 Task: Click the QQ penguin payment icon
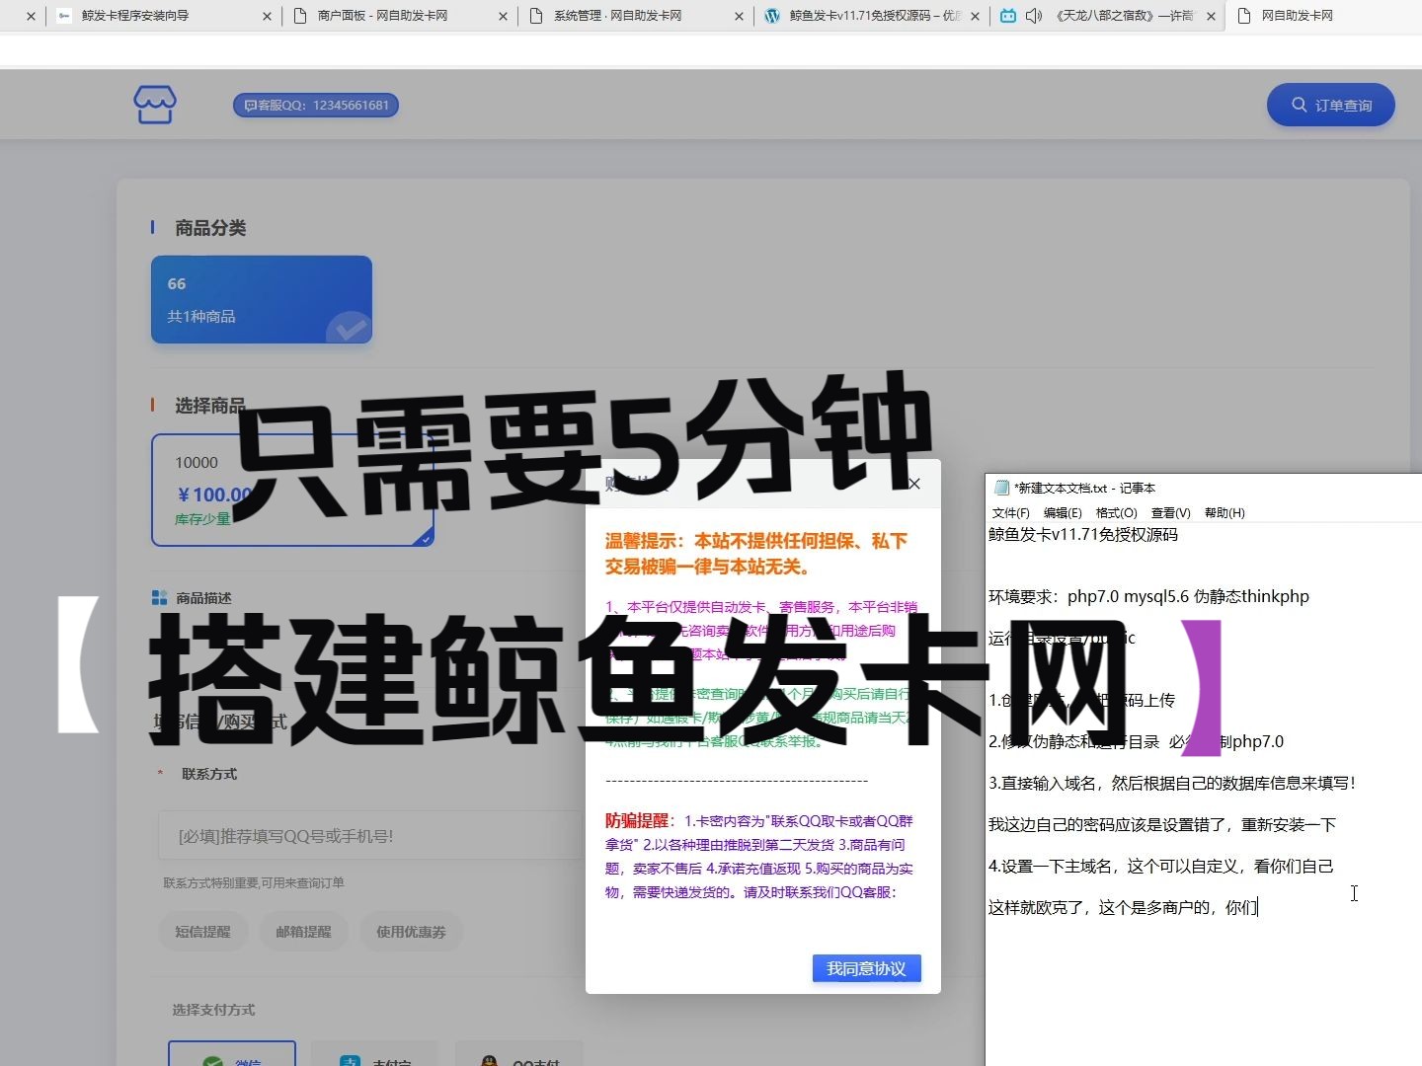[x=489, y=1061]
